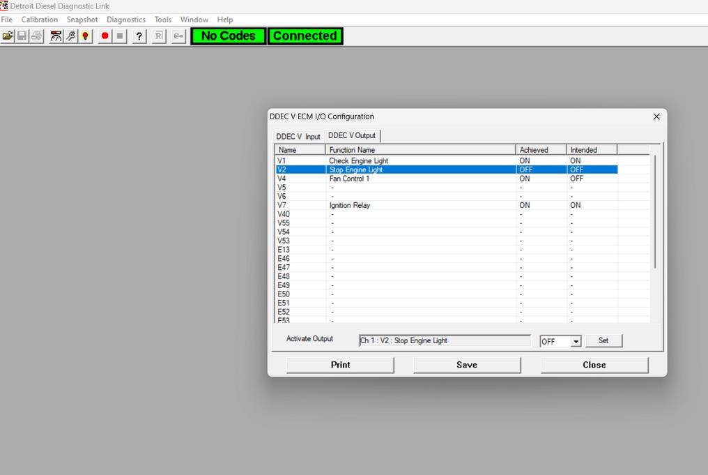Click the question mark help icon
Image resolution: width=708 pixels, height=475 pixels.
coord(139,36)
